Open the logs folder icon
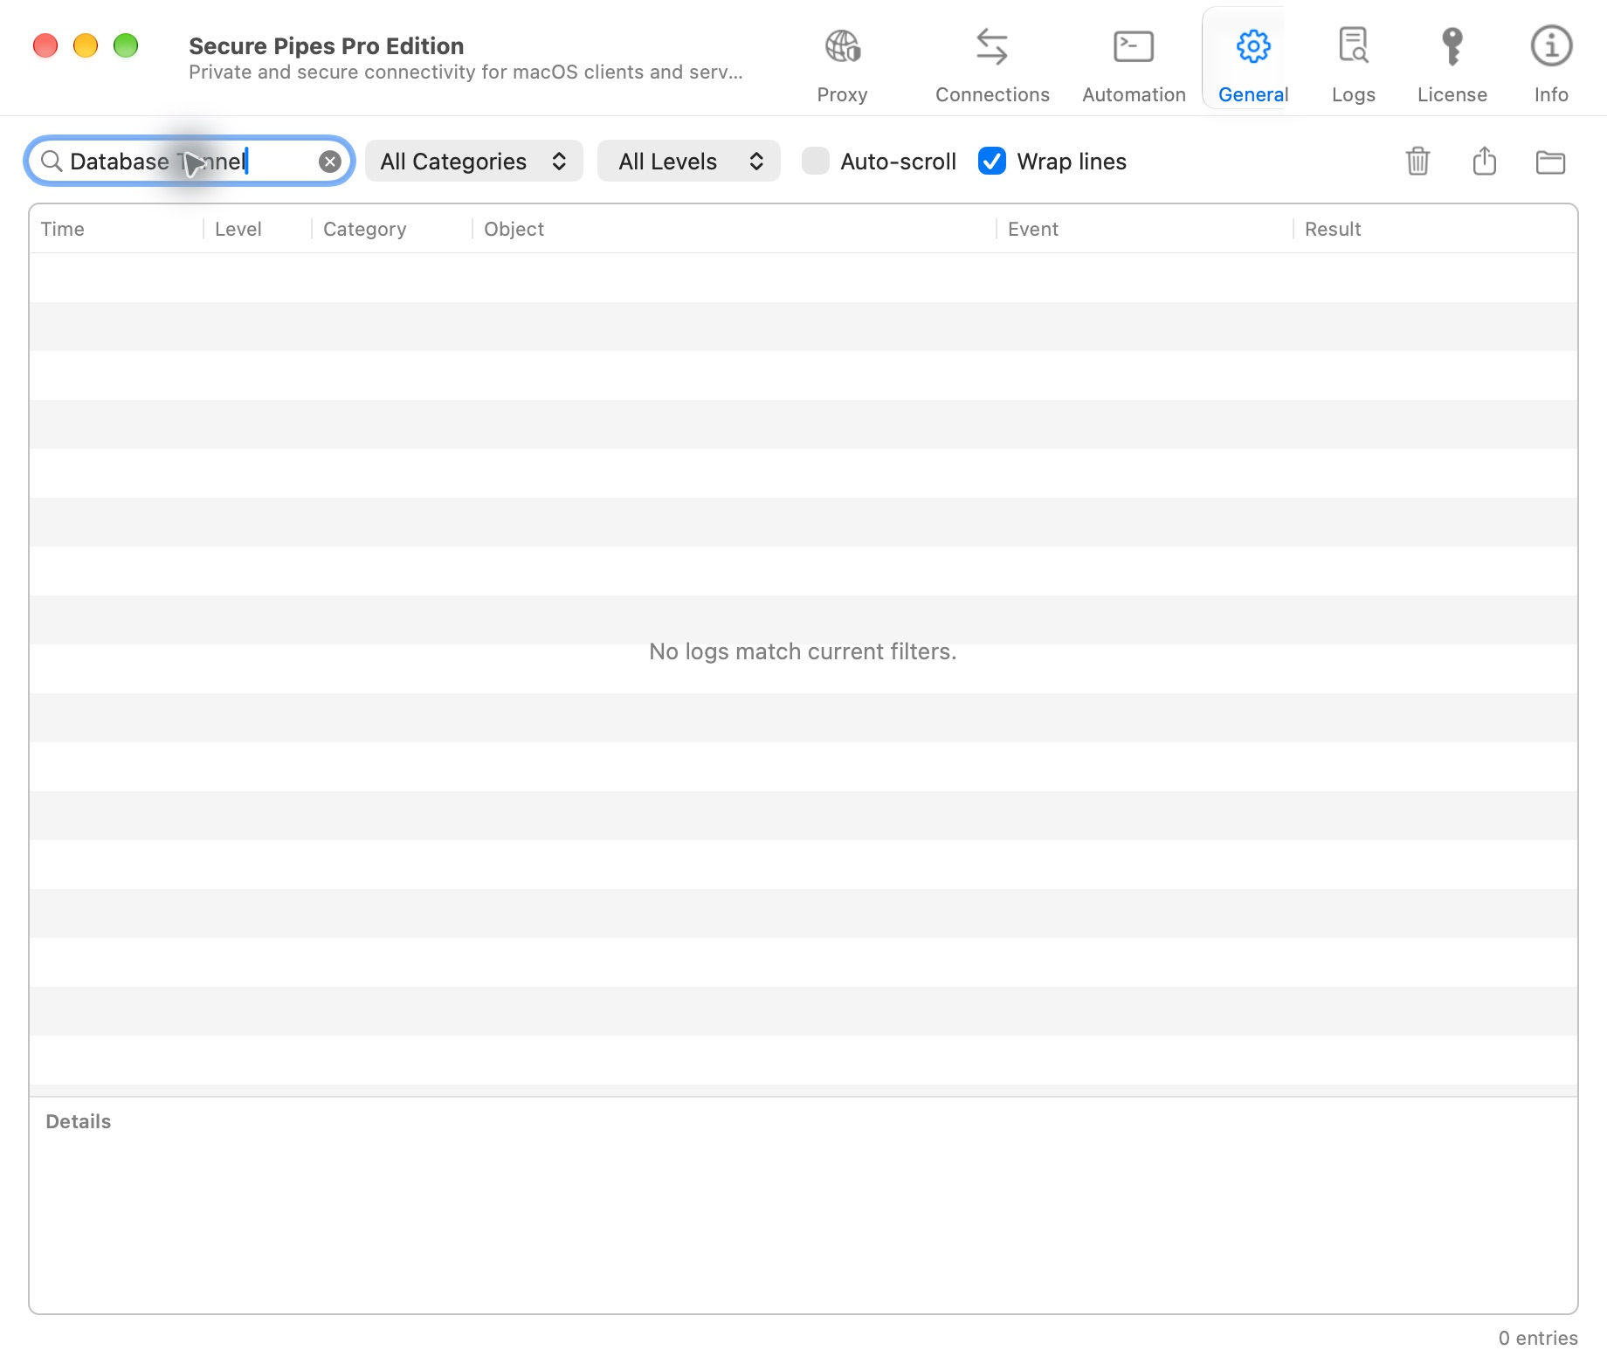1607x1364 pixels. [1550, 162]
